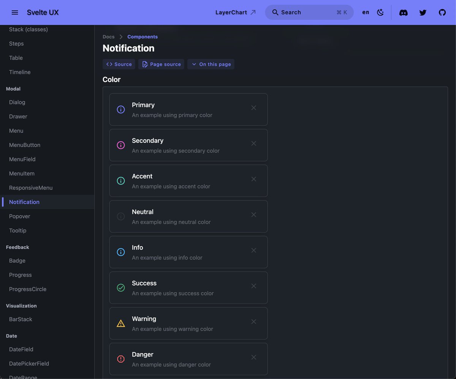Viewport: 456px width, 379px height.
Task: Click the Primary notification info icon
Action: pyautogui.click(x=121, y=109)
